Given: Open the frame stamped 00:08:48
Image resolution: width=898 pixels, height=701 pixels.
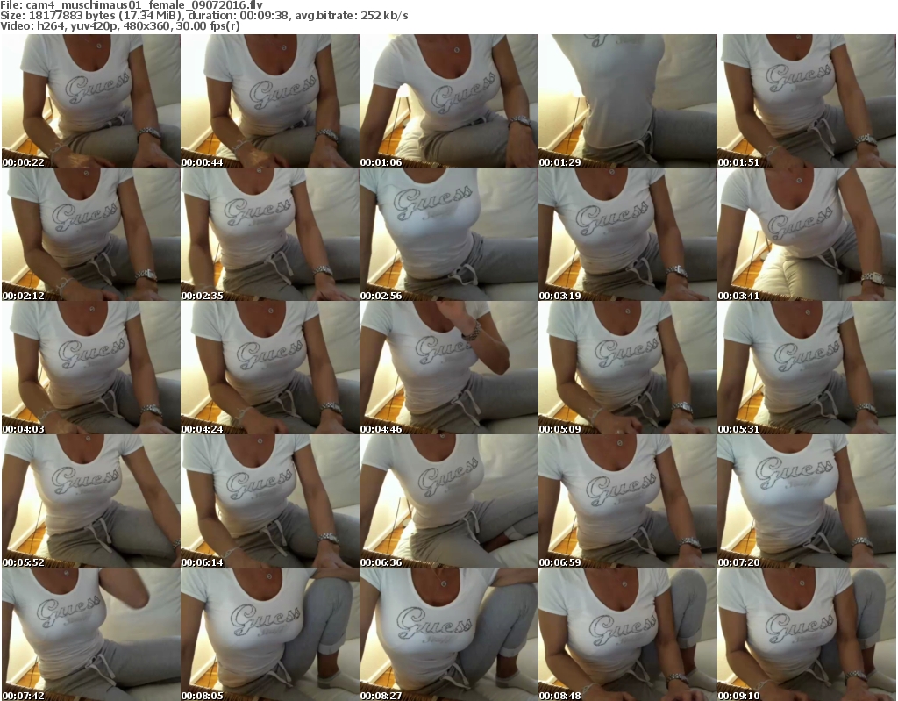Looking at the screenshot, I should coord(628,634).
